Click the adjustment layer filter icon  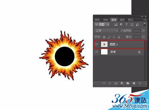click(x=121, y=24)
